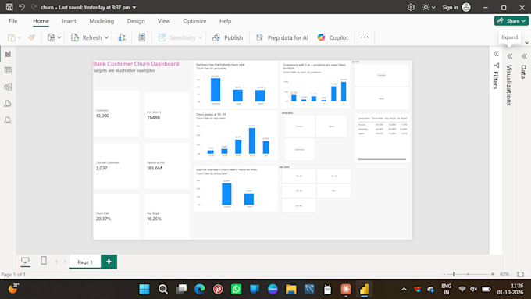Expand the Data pane chevron

point(524,56)
